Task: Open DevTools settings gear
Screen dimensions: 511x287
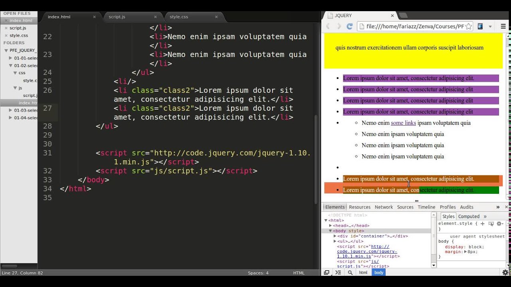Action: pyautogui.click(x=505, y=273)
